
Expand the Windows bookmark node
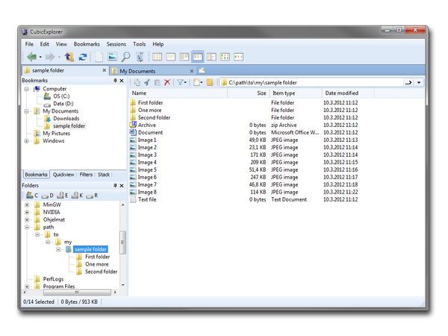[x=27, y=141]
